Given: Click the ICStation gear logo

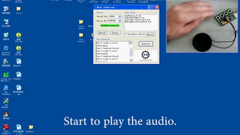Looking at the screenshot, I should coord(145,55).
